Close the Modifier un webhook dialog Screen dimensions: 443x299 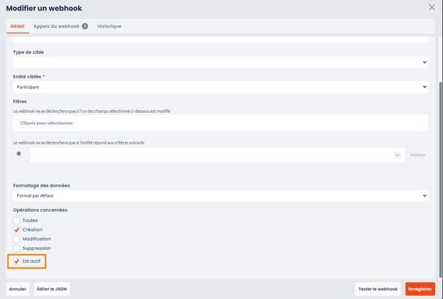(432, 8)
